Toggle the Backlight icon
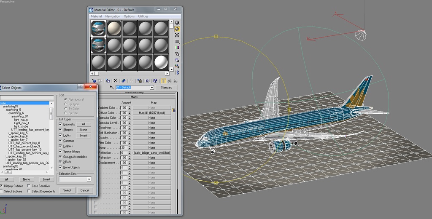This screenshot has height=219, width=432. (177, 29)
